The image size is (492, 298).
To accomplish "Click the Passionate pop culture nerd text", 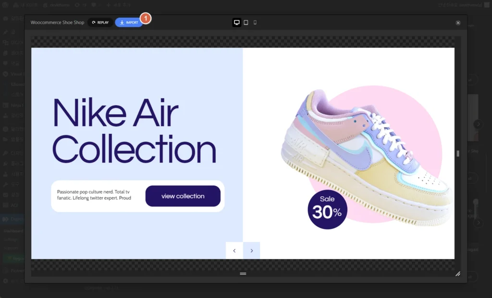I will [94, 195].
